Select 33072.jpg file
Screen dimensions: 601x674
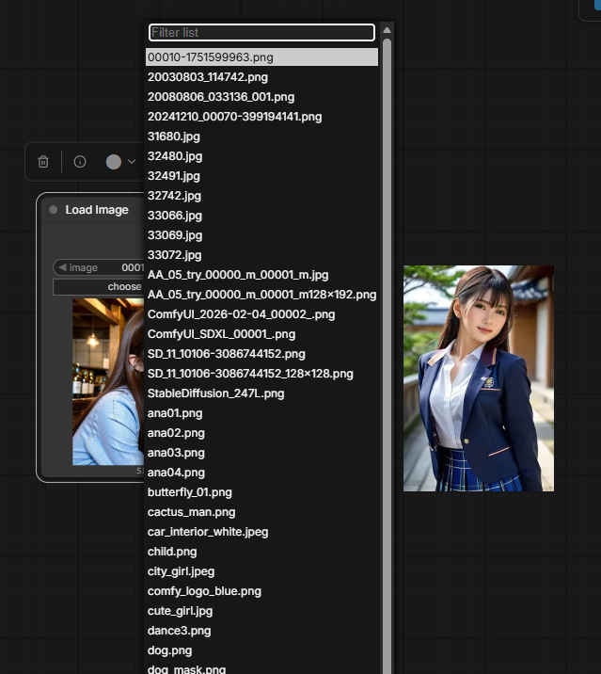261,255
